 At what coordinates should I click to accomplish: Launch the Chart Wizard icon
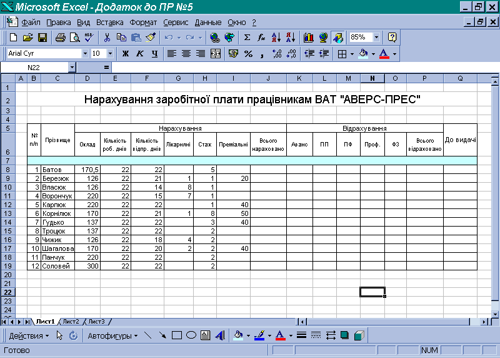[308, 38]
